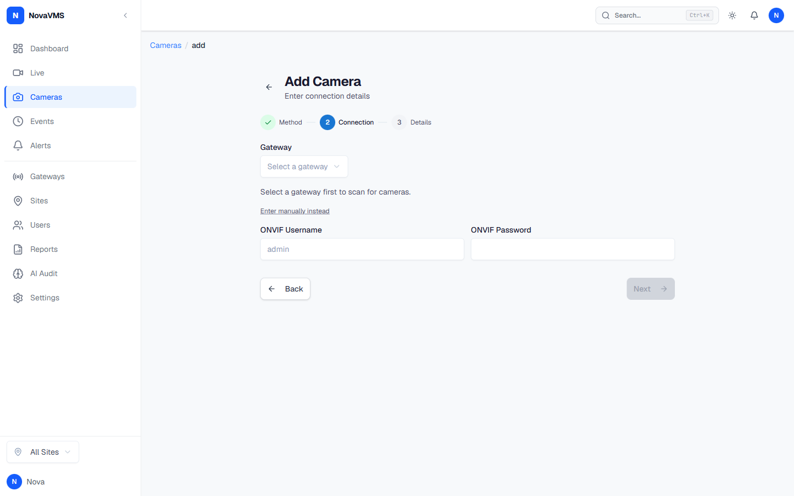Click the Cameras breadcrumb link

tap(165, 45)
